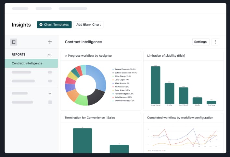Click General Counsel legend entry

click(x=124, y=69)
